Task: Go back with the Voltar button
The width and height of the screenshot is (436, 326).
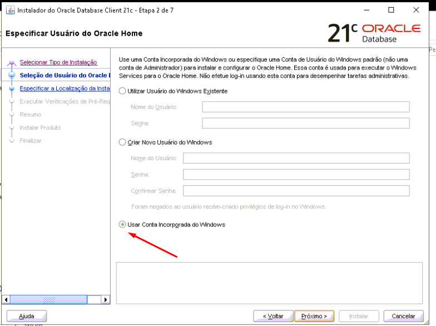Action: [x=274, y=316]
